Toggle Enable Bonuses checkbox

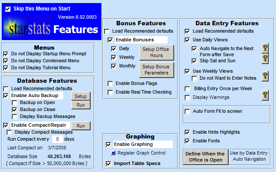pos(110,40)
